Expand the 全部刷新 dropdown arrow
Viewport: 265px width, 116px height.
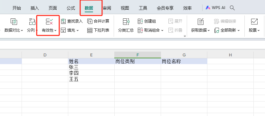(x=239, y=31)
